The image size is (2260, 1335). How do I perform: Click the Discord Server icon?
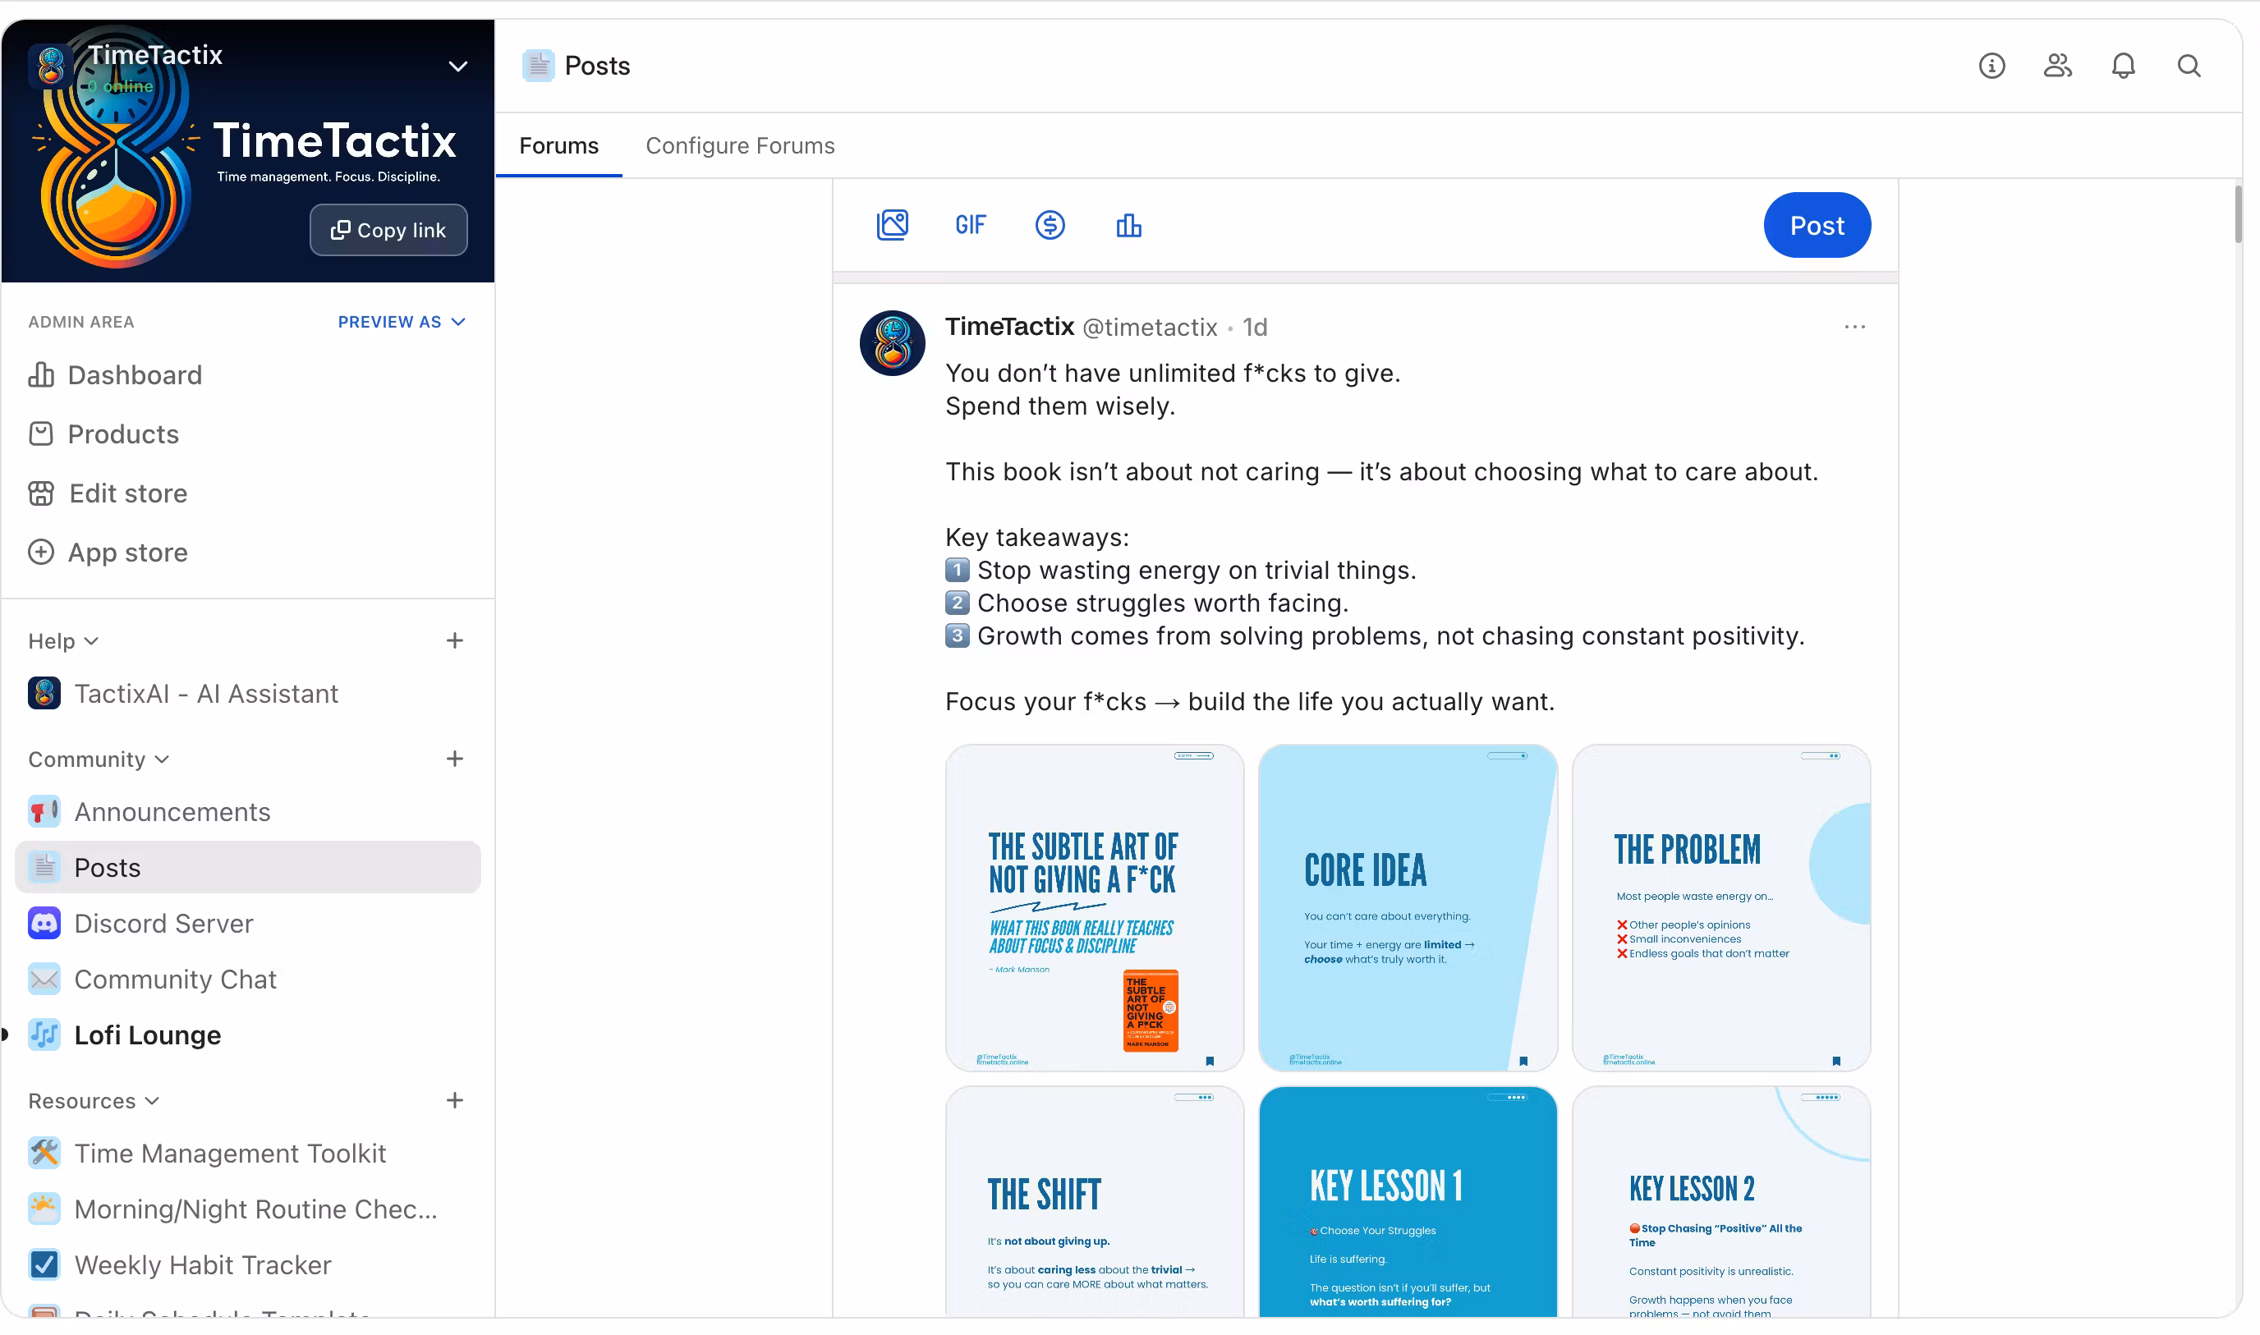[x=44, y=923]
